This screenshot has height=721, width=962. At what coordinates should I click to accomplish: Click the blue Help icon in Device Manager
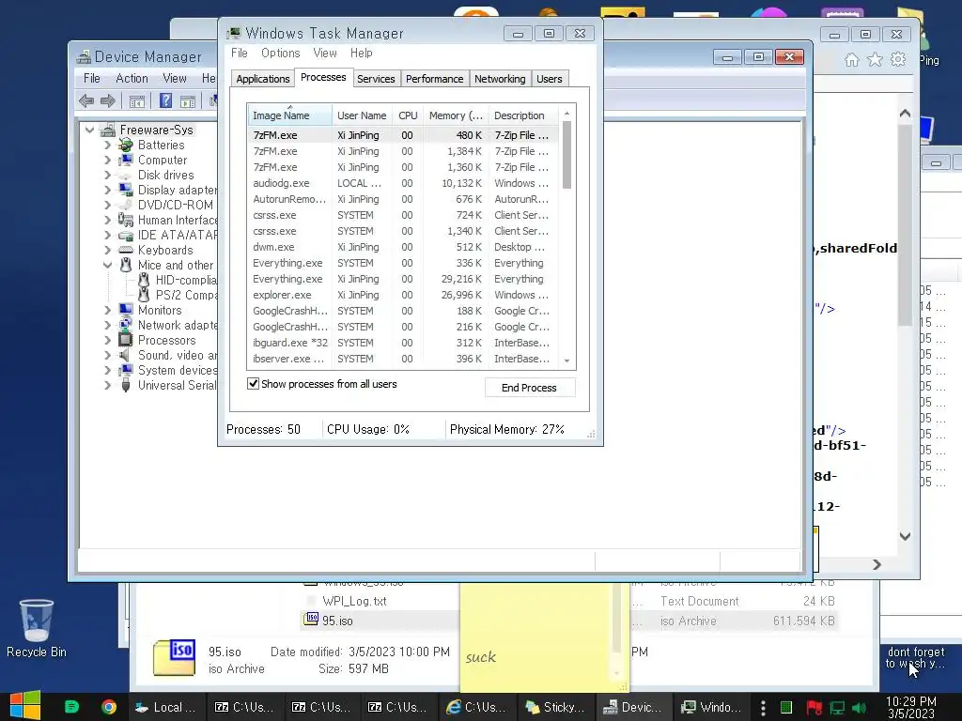pyautogui.click(x=165, y=100)
